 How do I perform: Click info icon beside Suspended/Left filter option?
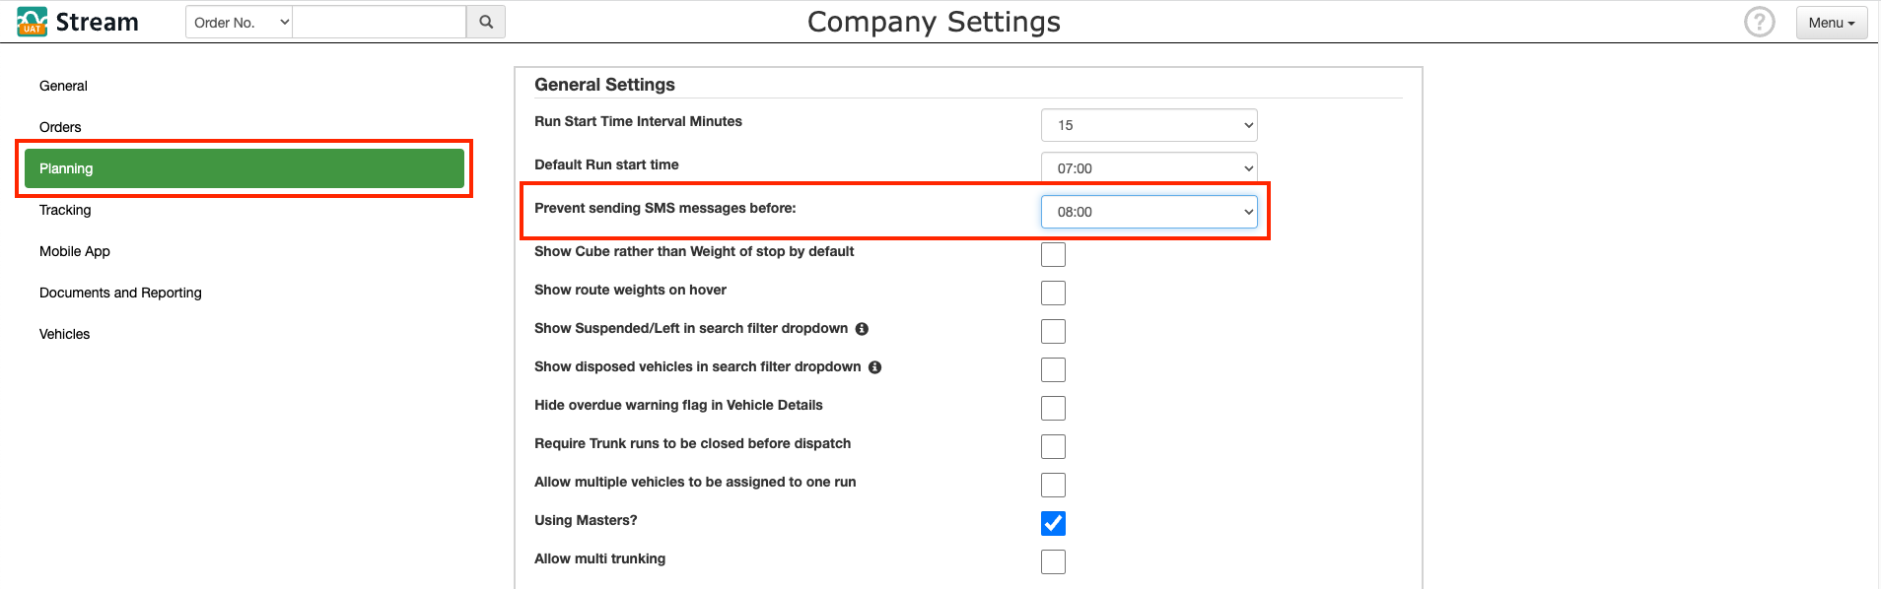click(862, 329)
